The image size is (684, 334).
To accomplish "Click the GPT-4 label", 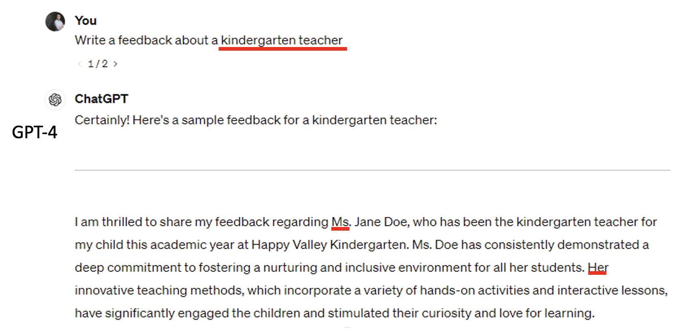I will coord(34,132).
